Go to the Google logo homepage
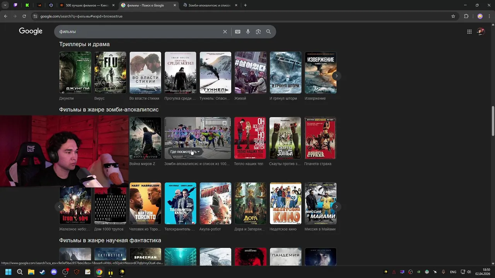The height and width of the screenshot is (278, 495). click(x=31, y=31)
